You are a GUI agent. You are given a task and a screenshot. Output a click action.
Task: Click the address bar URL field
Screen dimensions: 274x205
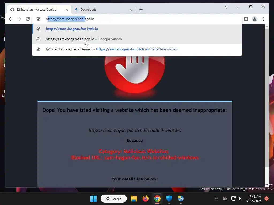(137, 19)
